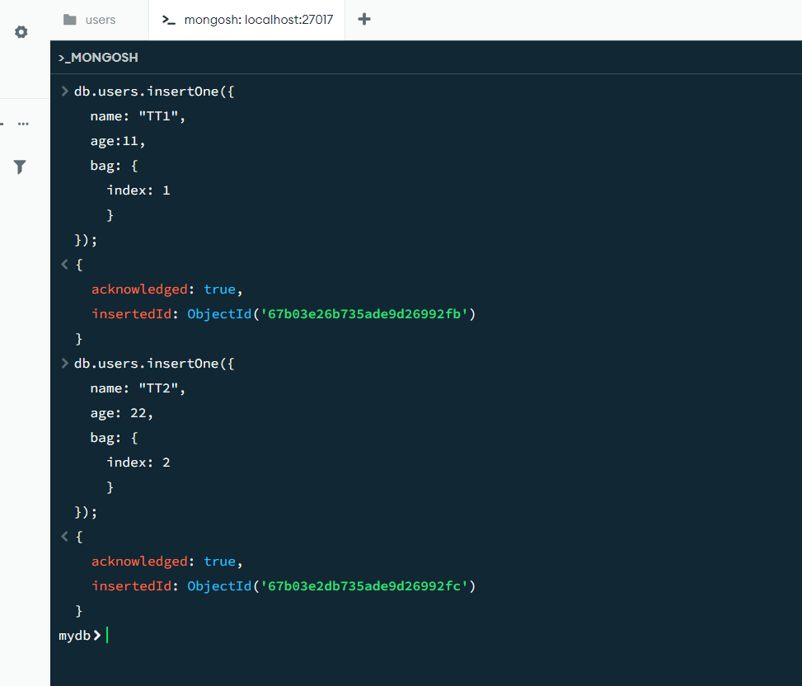The height and width of the screenshot is (686, 802).
Task: Click input chevron beside first insertOne command
Action: [65, 92]
